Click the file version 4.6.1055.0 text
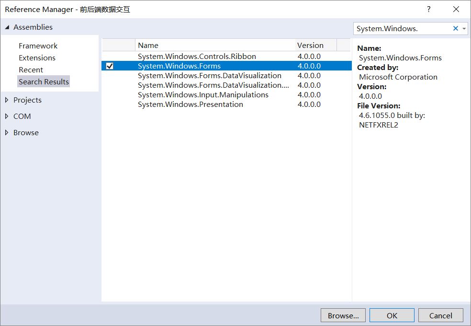 [377, 116]
